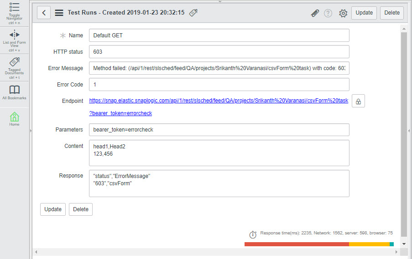Switch to List and Form View
412x259 pixels.
pyautogui.click(x=15, y=40)
